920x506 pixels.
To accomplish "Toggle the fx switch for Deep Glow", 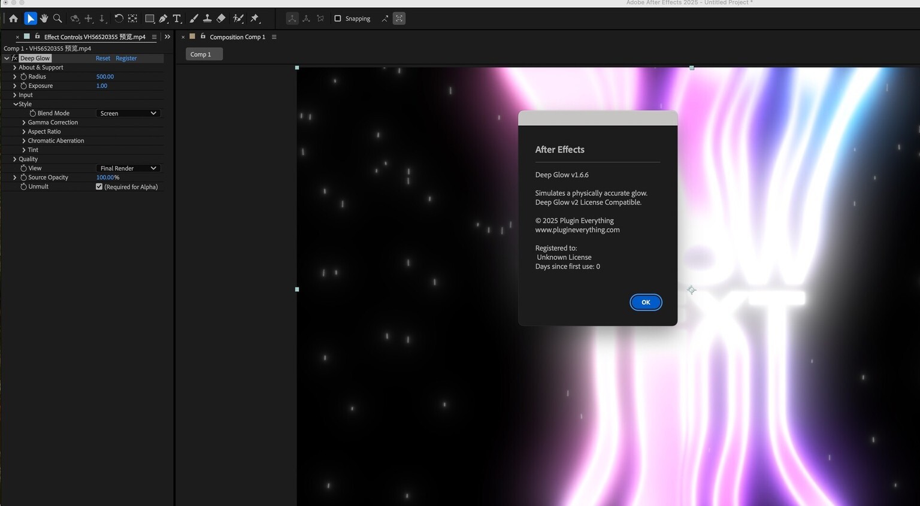I will [x=14, y=58].
